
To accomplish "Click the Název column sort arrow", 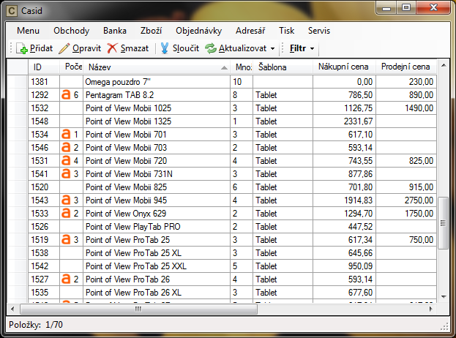I will tap(224, 68).
